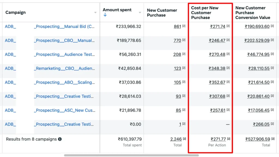Click the [2] footnote next to total 2,246
Screen dimensions: 279x157
(184, 139)
